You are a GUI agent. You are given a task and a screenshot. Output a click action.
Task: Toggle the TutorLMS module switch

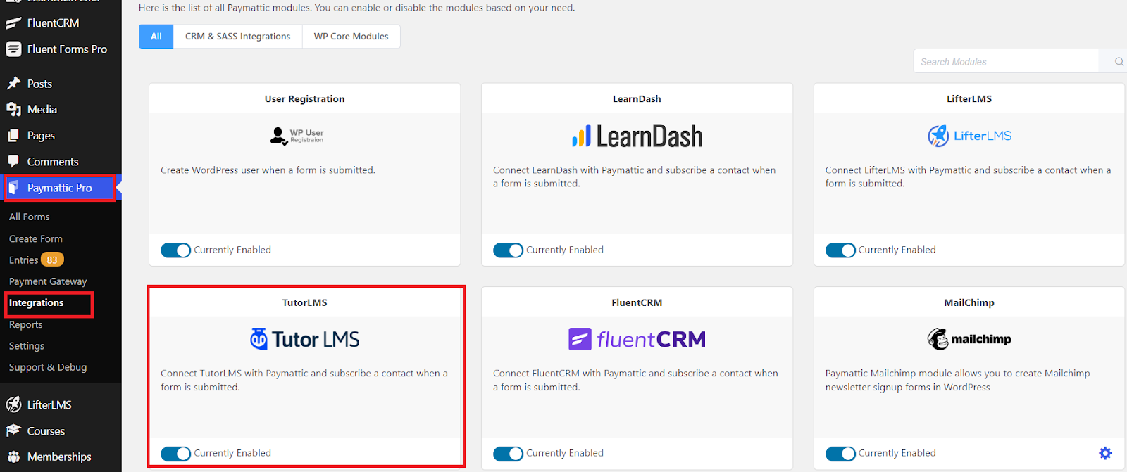(x=175, y=454)
